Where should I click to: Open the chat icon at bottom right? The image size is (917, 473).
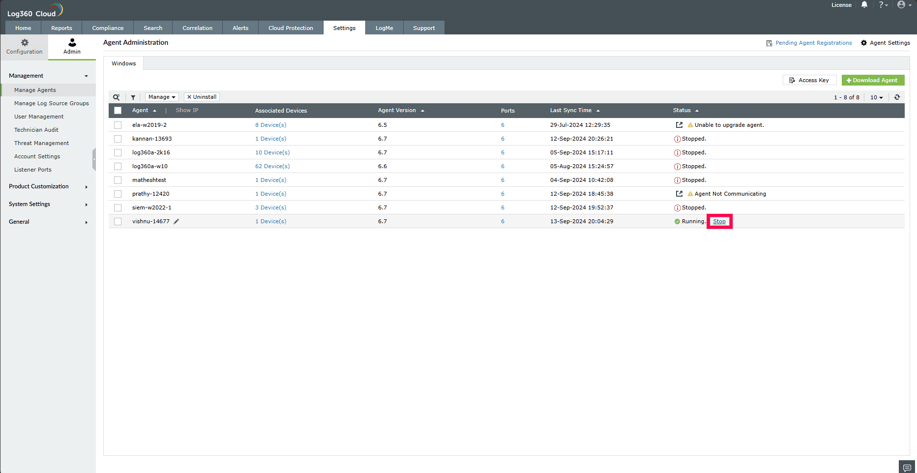(907, 468)
